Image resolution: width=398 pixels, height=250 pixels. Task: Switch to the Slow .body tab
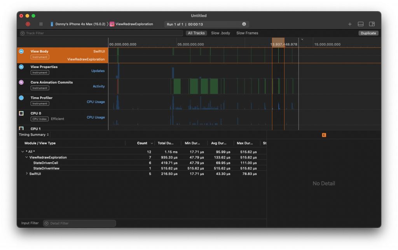tap(221, 33)
